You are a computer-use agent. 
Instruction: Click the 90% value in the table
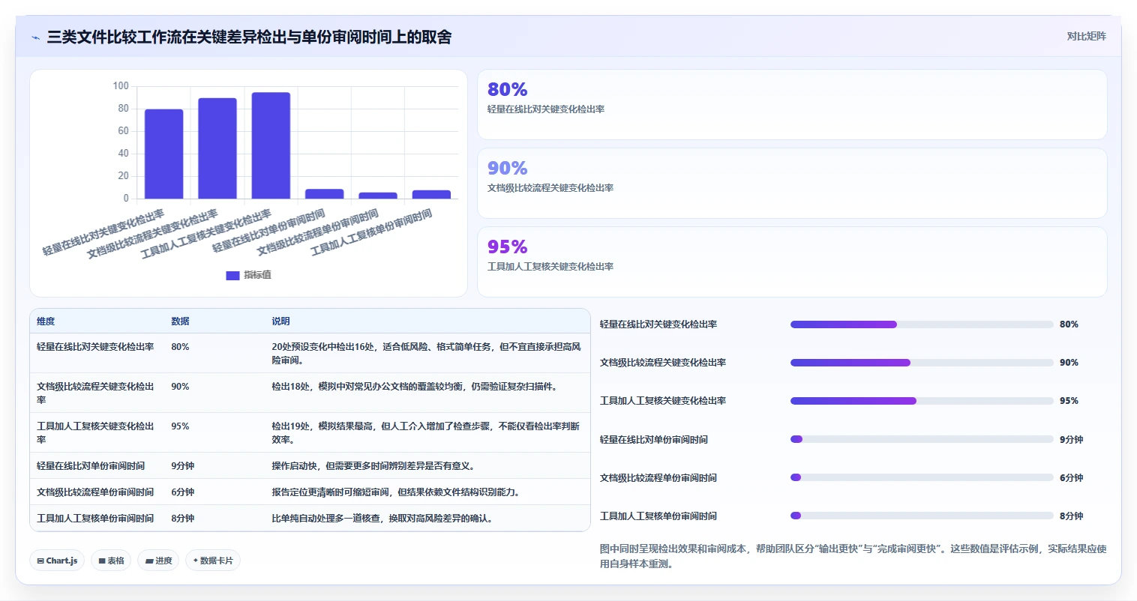180,387
